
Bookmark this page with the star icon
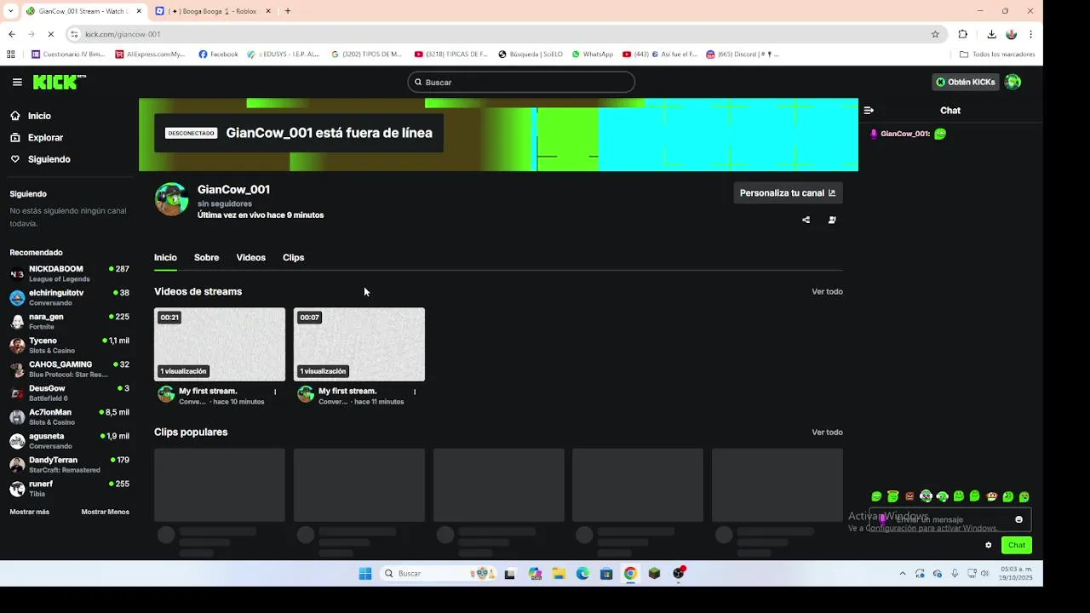(935, 34)
